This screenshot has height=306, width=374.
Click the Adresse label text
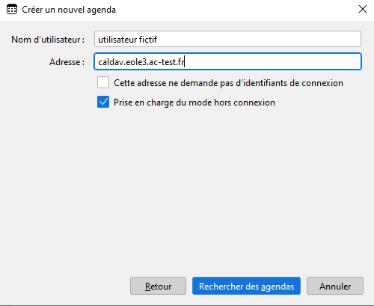click(67, 62)
